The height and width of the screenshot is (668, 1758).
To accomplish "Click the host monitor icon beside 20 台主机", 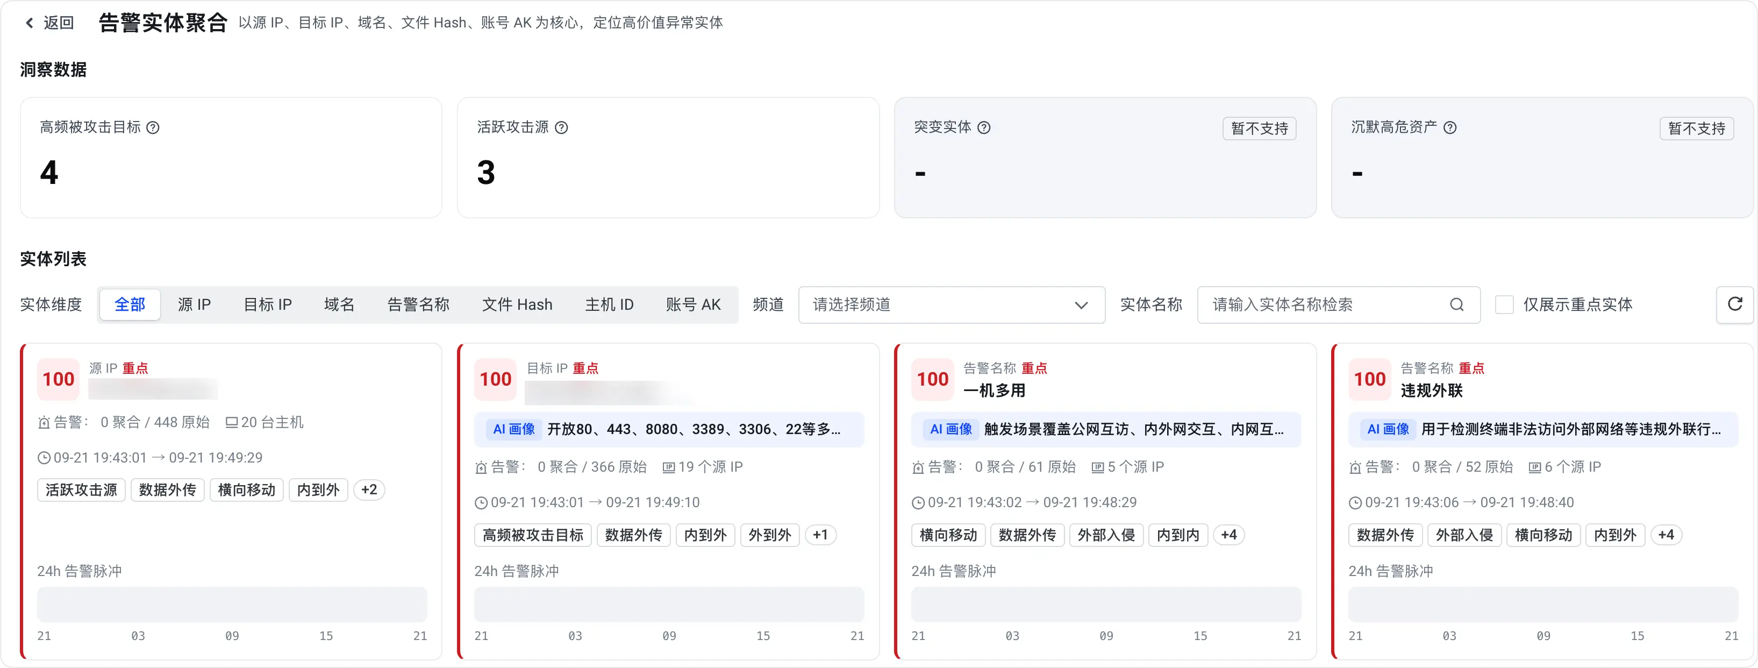I will (232, 423).
